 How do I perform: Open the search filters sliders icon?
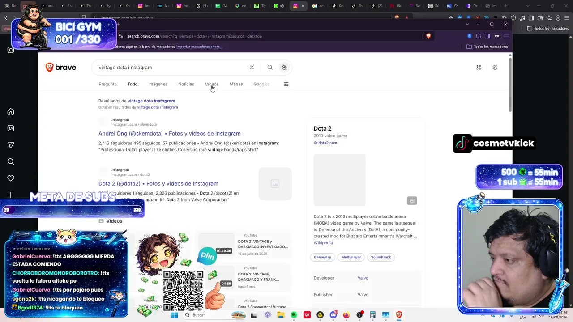coord(286,84)
